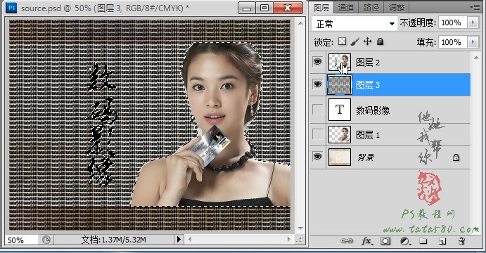
Task: Click canvas horizontal scroll right arrow
Action: (289, 239)
